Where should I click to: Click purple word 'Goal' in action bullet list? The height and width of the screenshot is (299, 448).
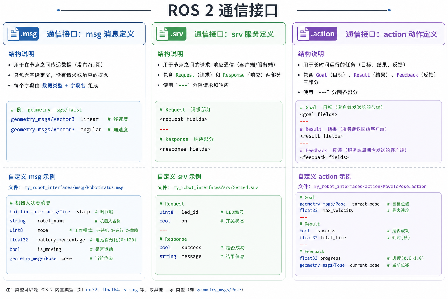(x=321, y=75)
